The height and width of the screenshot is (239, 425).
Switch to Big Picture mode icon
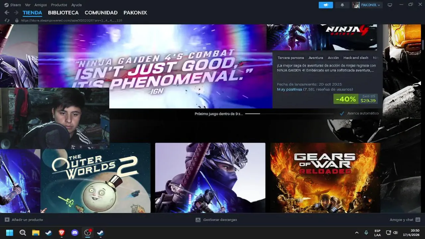390,5
